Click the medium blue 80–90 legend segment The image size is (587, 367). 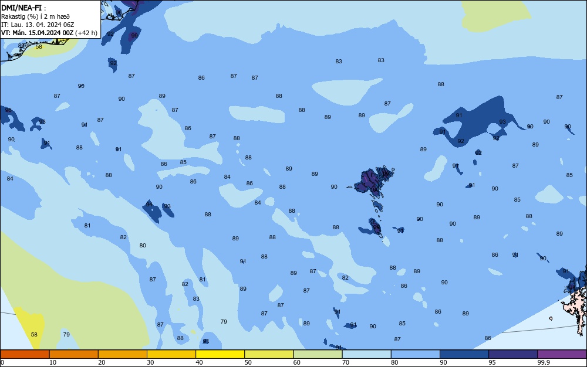pos(416,354)
